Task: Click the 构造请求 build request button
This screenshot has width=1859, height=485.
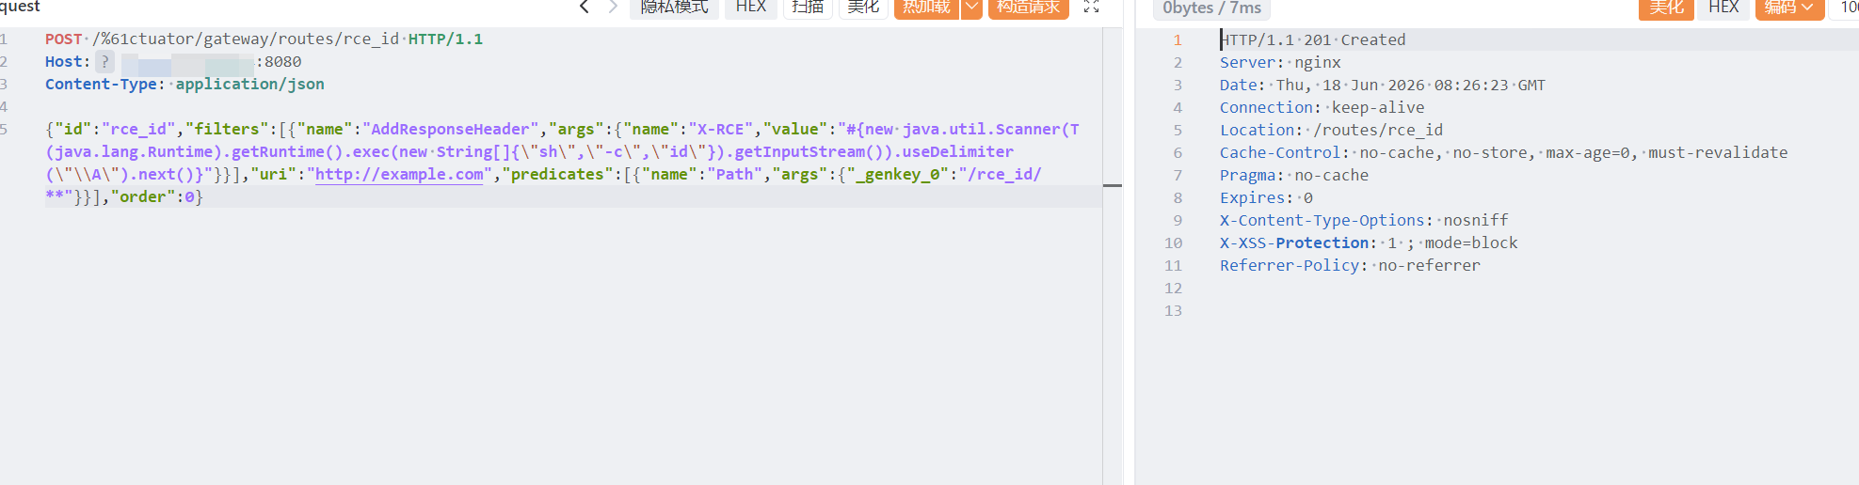Action: coord(1028,8)
